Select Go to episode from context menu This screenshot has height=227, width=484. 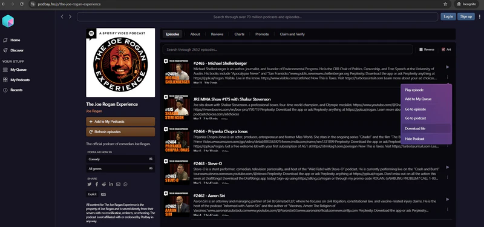(x=427, y=110)
